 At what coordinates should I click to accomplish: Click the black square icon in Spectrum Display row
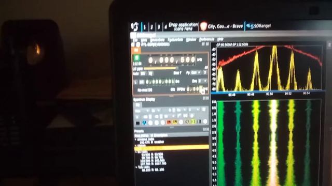point(137,123)
